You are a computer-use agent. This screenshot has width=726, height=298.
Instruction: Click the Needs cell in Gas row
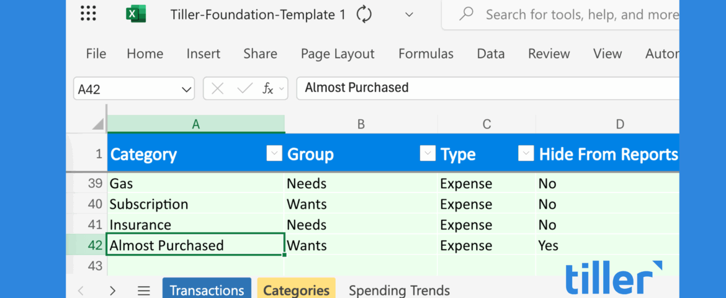pos(361,184)
